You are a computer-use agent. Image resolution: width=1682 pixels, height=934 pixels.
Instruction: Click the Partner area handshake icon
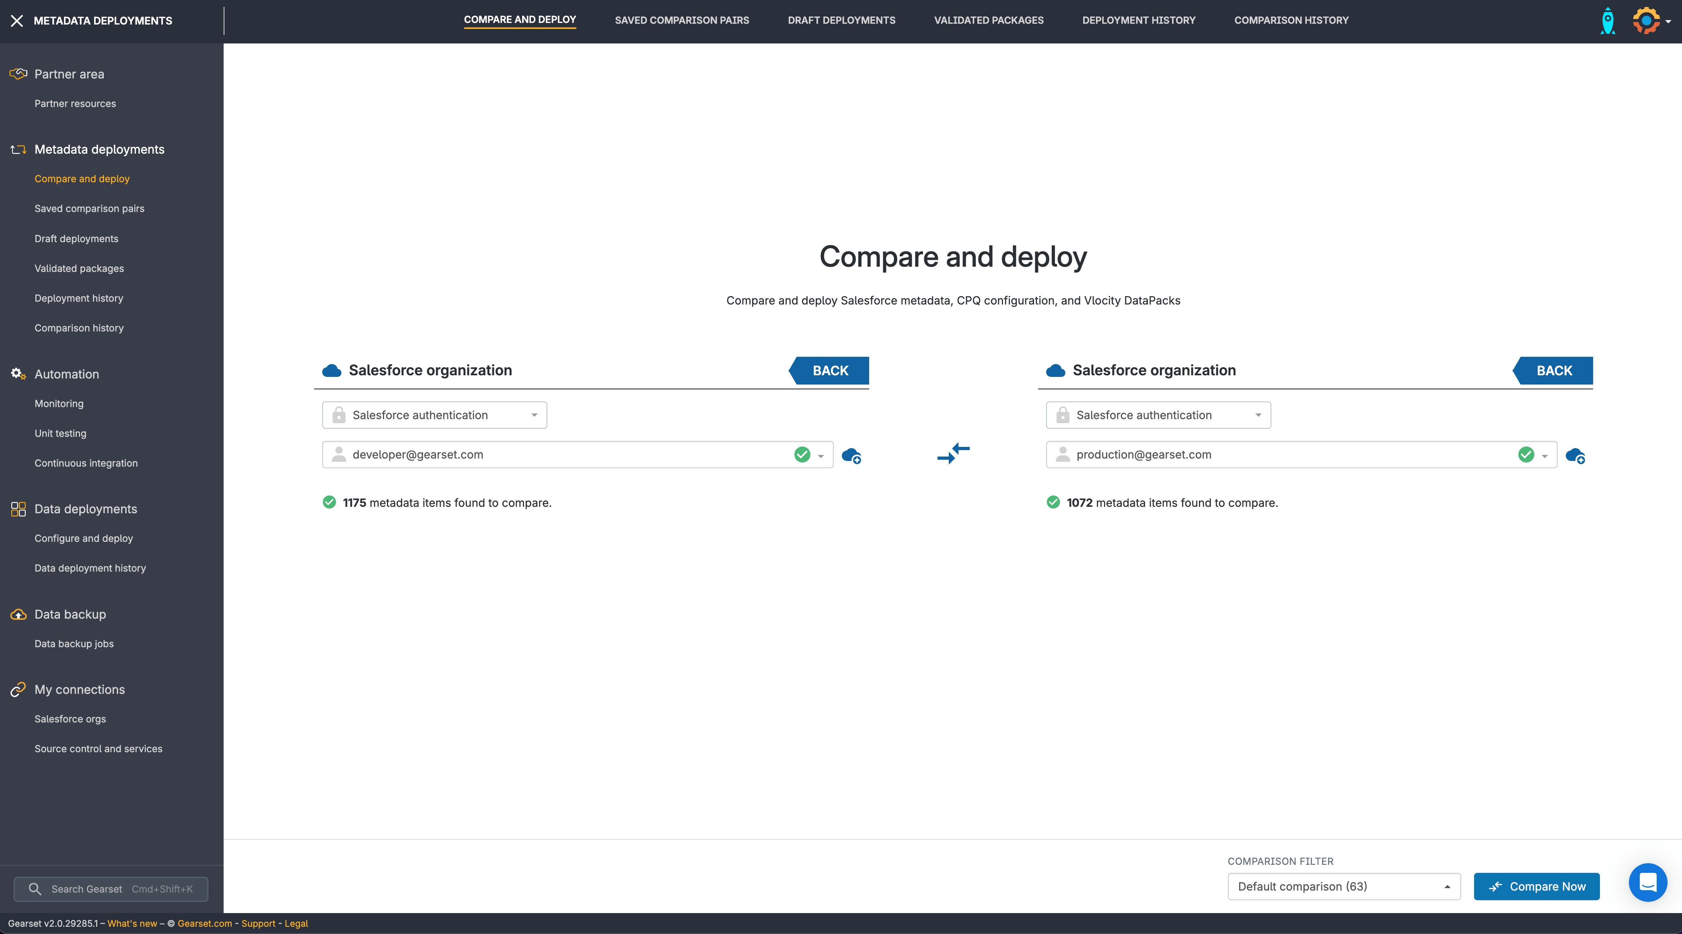[18, 74]
